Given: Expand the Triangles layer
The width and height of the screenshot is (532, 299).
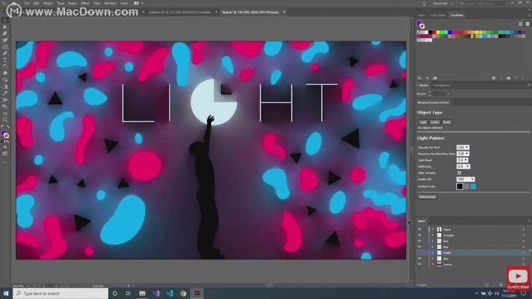Looking at the screenshot, I should click(x=433, y=235).
